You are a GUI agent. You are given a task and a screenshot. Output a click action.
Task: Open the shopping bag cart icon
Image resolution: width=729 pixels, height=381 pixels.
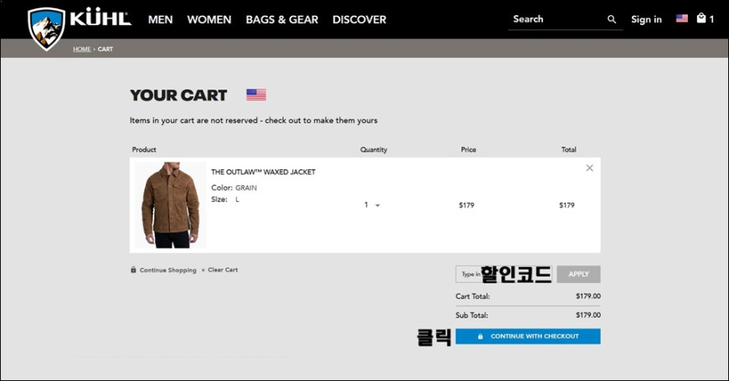[701, 18]
